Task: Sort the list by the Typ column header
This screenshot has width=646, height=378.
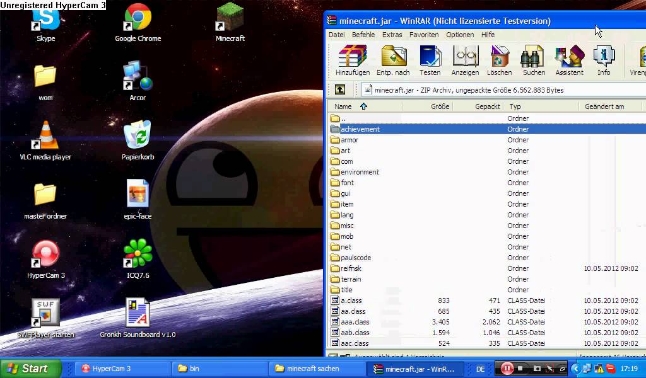Action: pos(541,106)
